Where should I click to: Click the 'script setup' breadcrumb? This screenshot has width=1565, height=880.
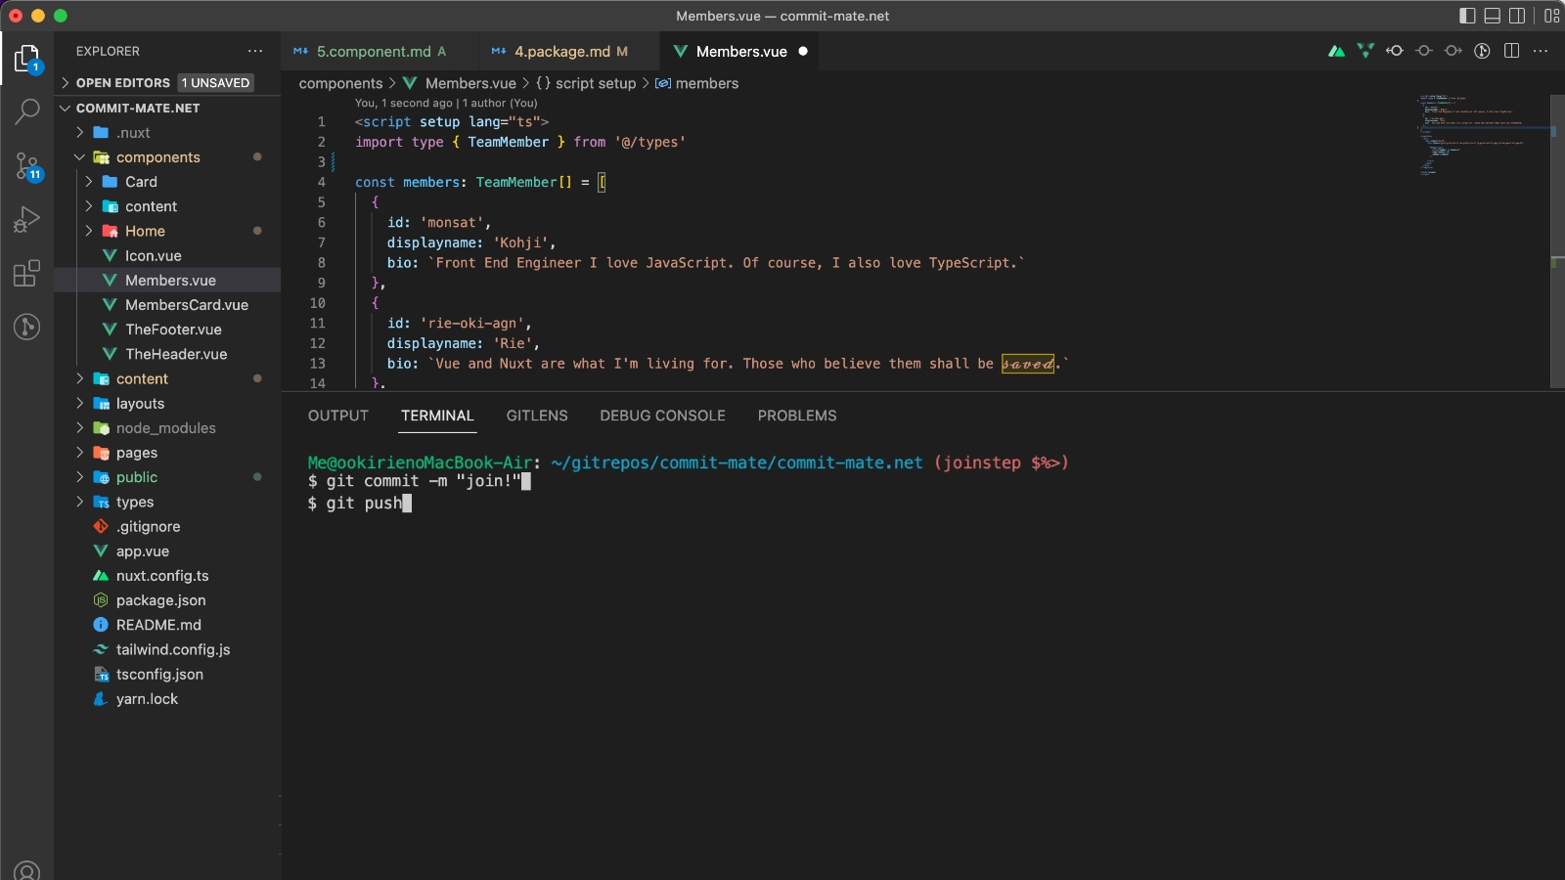tap(595, 84)
